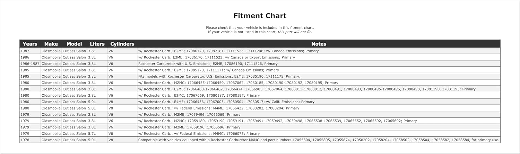The height and width of the screenshot is (154, 520).
Task: Click the Liters column header
Action: point(97,44)
